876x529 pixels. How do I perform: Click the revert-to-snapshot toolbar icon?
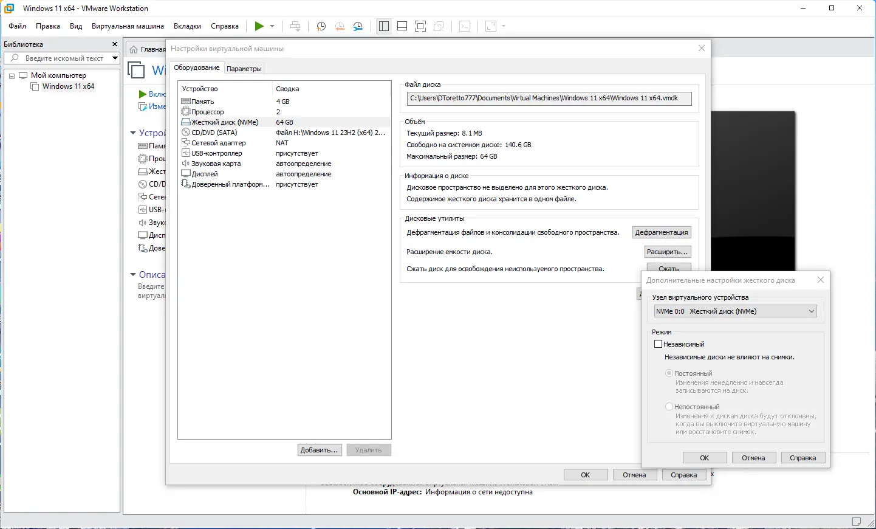pyautogui.click(x=340, y=26)
